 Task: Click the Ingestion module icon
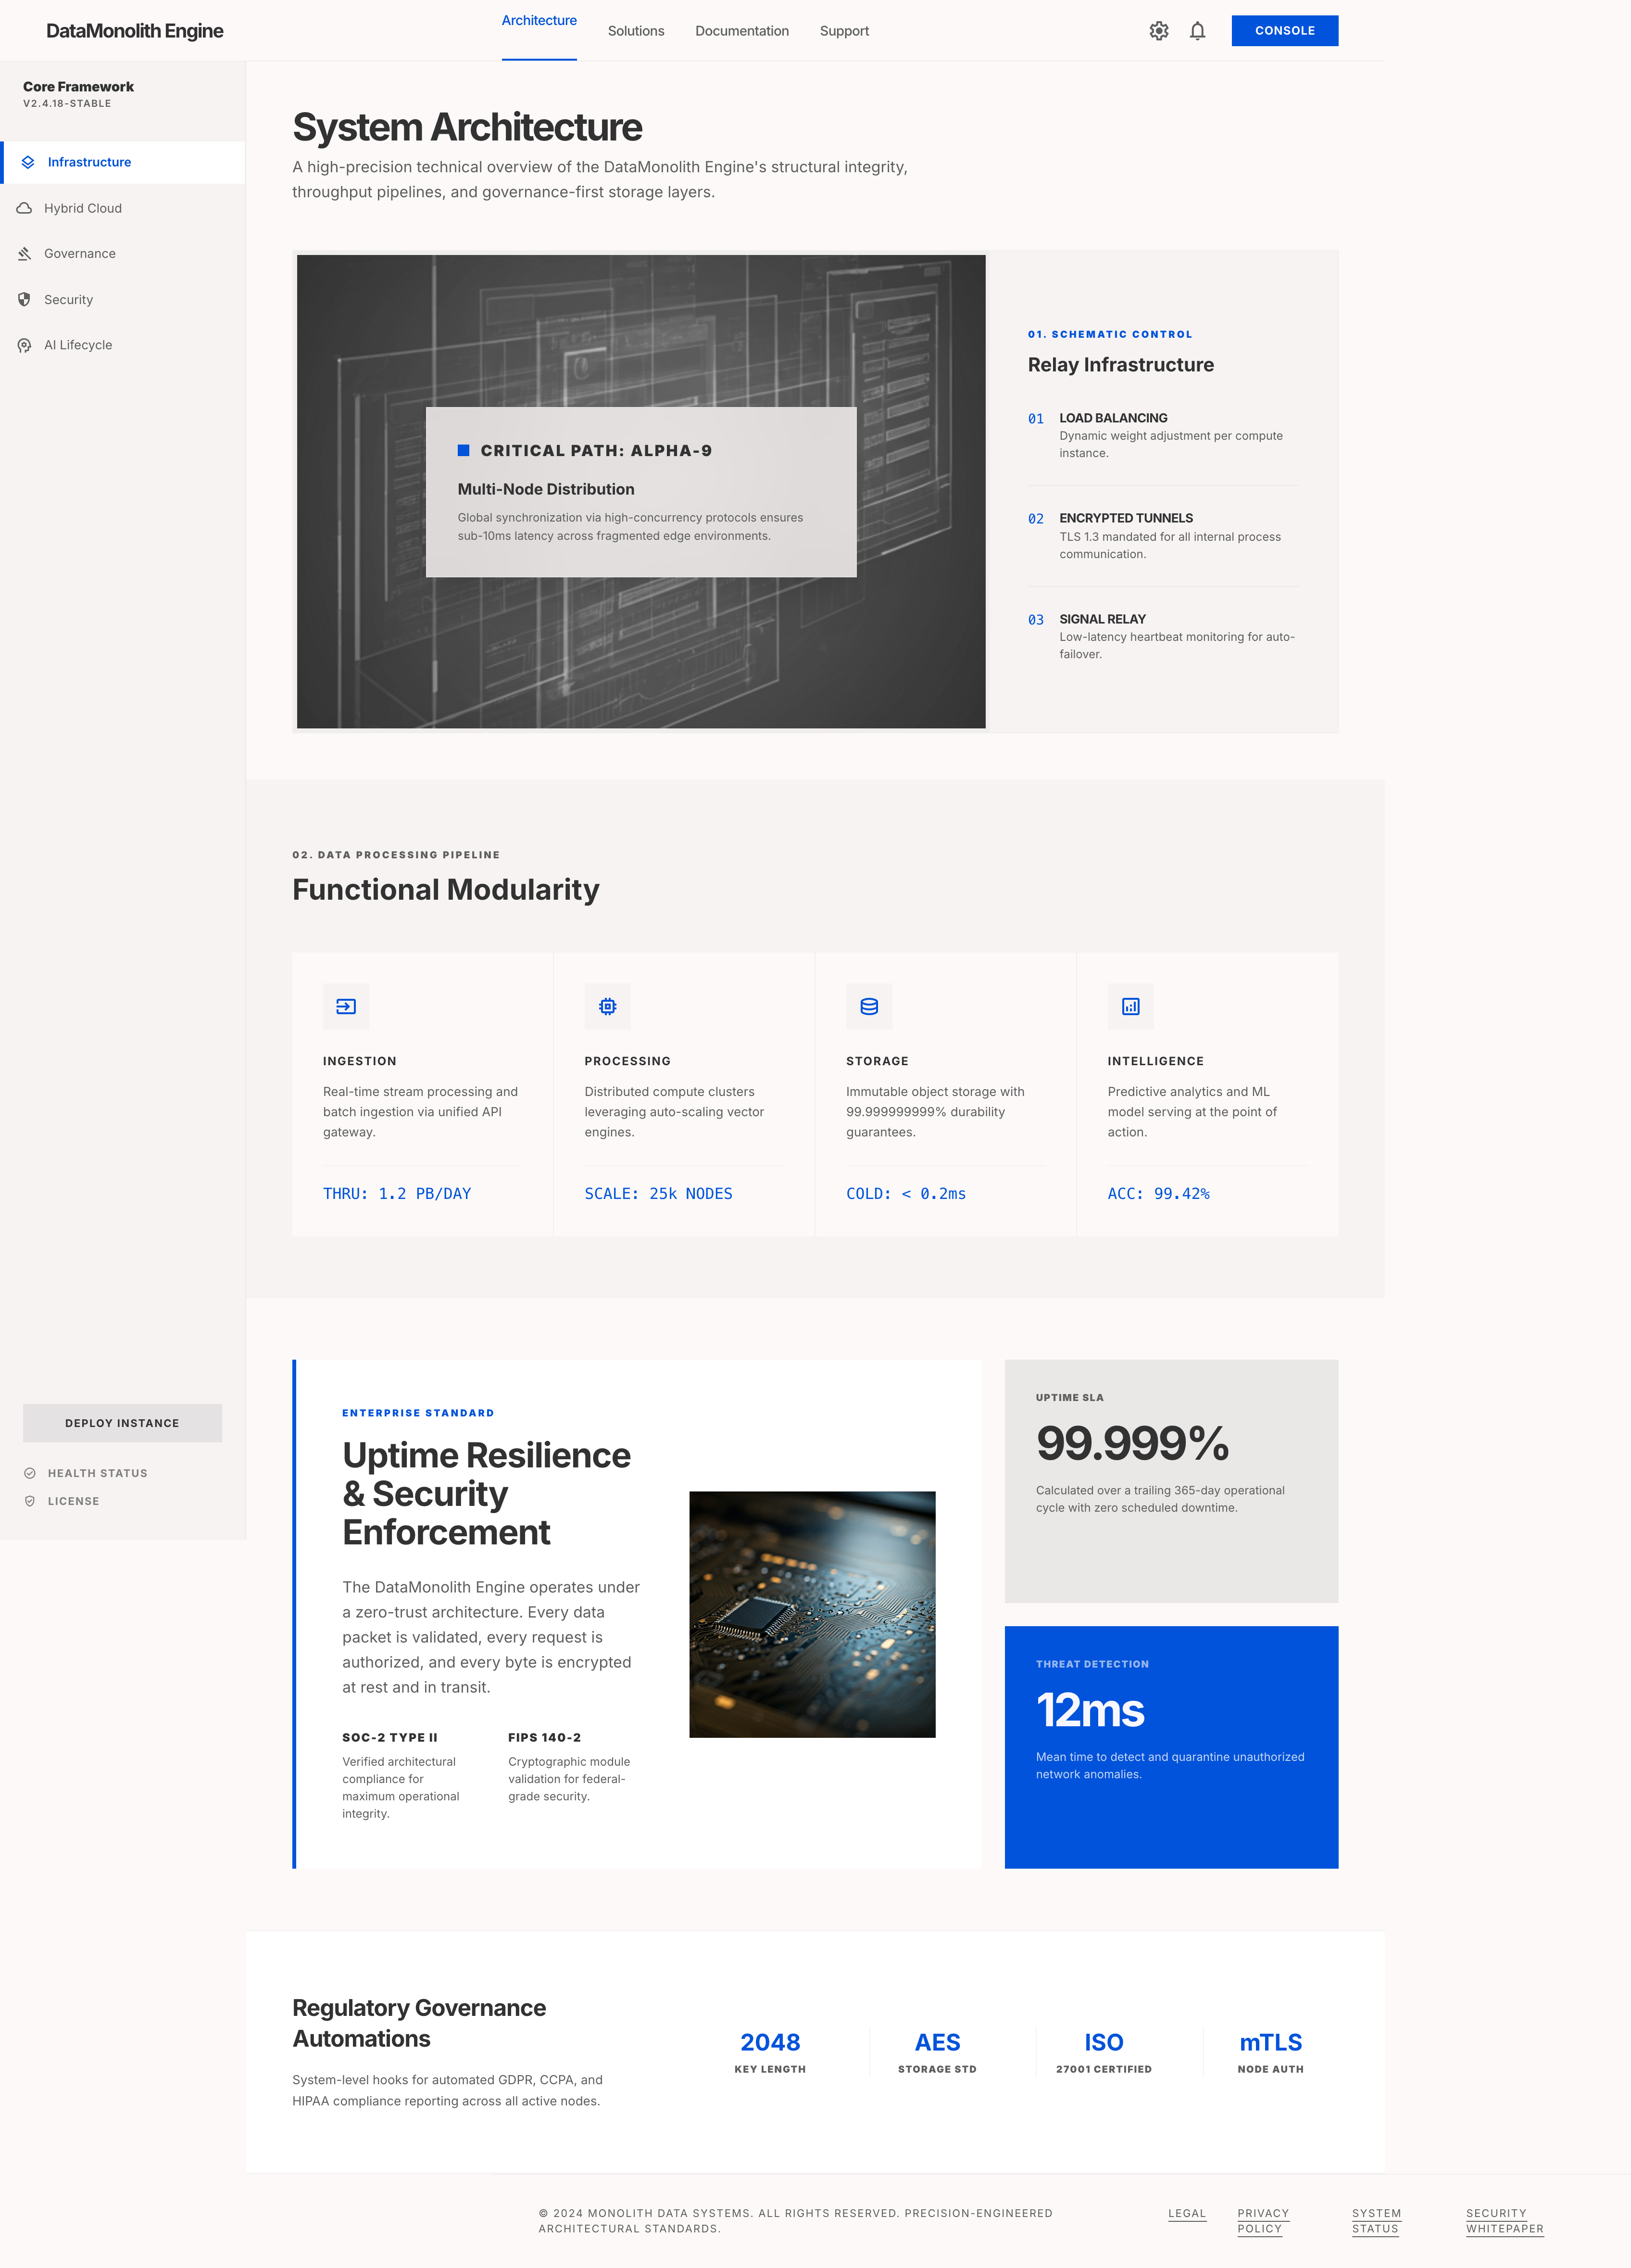[x=346, y=1006]
